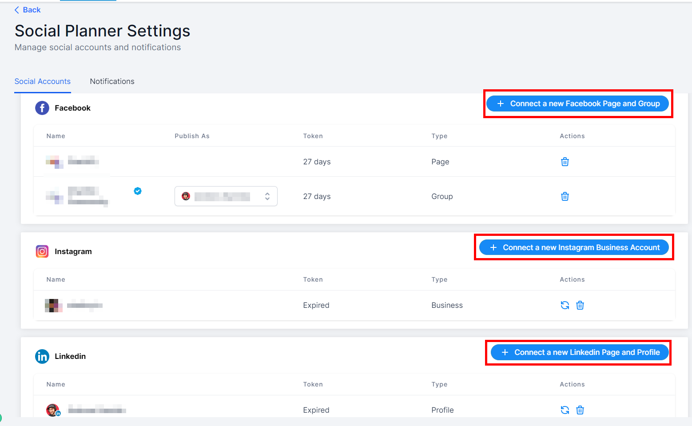
Task: Click the Publish As dropdown up-down arrows
Action: pyautogui.click(x=267, y=196)
